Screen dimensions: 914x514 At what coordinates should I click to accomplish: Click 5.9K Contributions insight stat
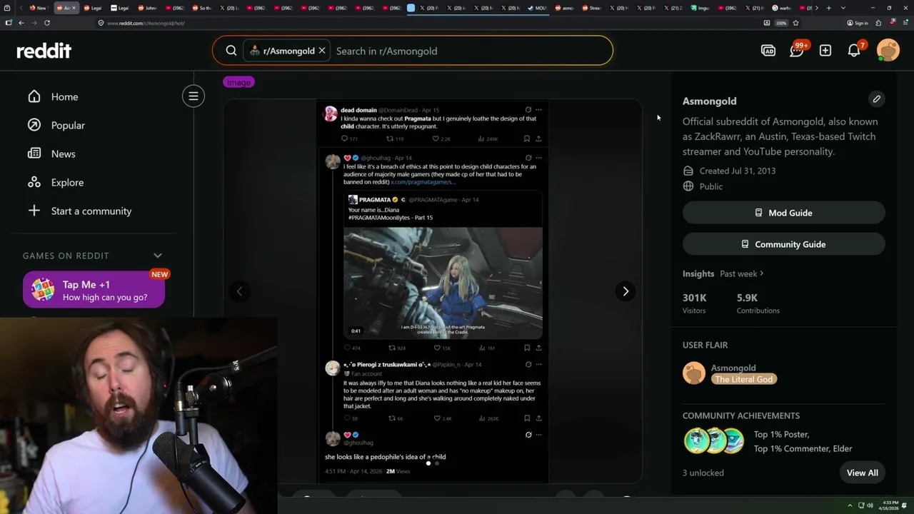coord(758,303)
